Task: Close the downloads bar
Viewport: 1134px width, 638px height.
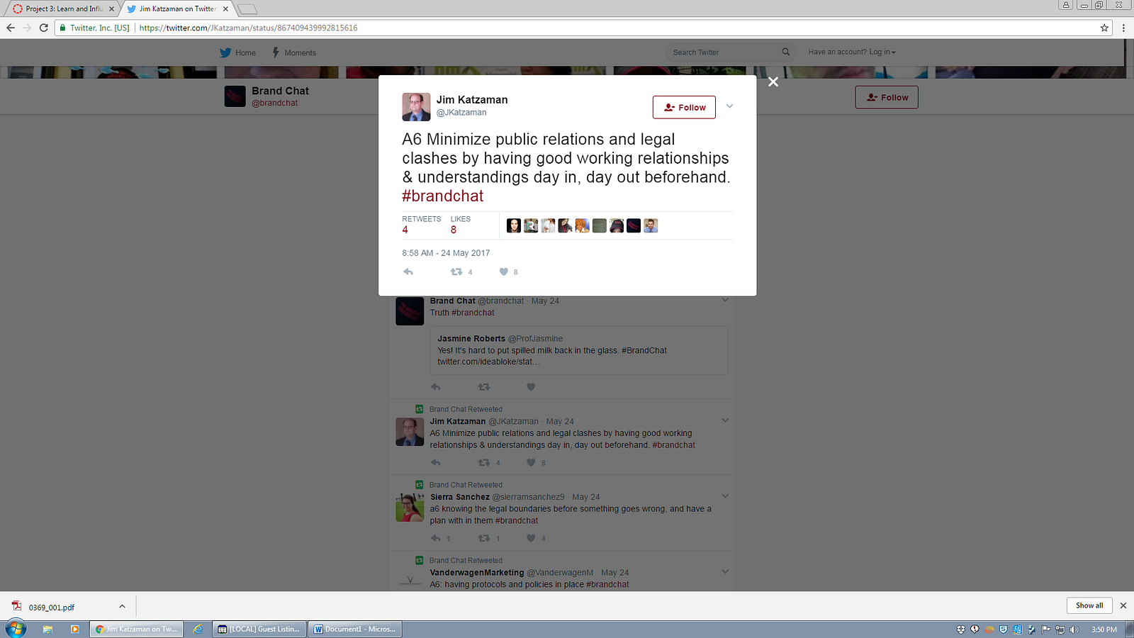Action: [1123, 605]
